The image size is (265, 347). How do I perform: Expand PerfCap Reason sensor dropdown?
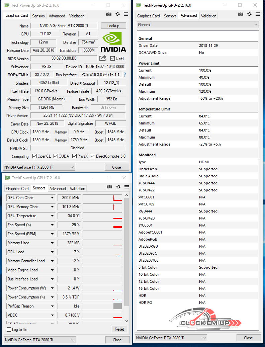coord(52,306)
